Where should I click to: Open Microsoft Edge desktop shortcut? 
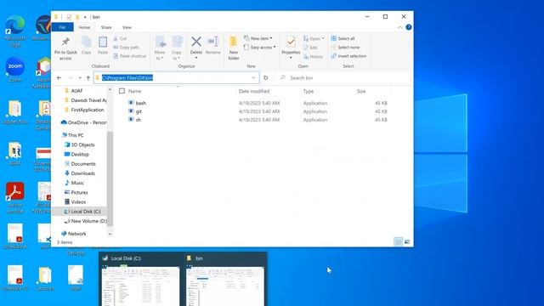click(15, 31)
